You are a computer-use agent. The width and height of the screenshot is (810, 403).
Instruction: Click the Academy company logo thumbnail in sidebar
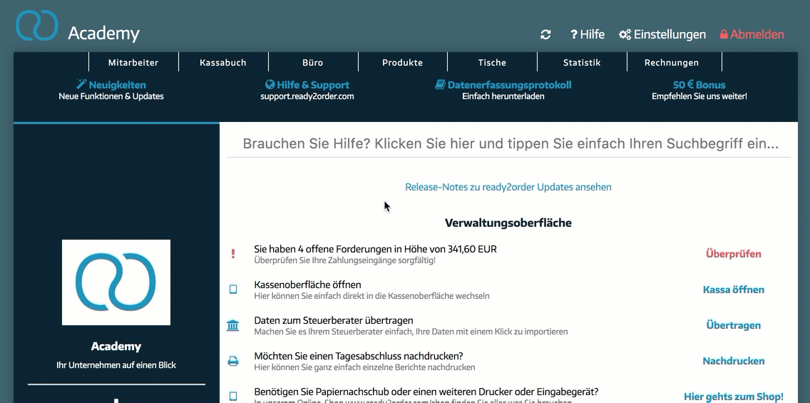click(116, 282)
